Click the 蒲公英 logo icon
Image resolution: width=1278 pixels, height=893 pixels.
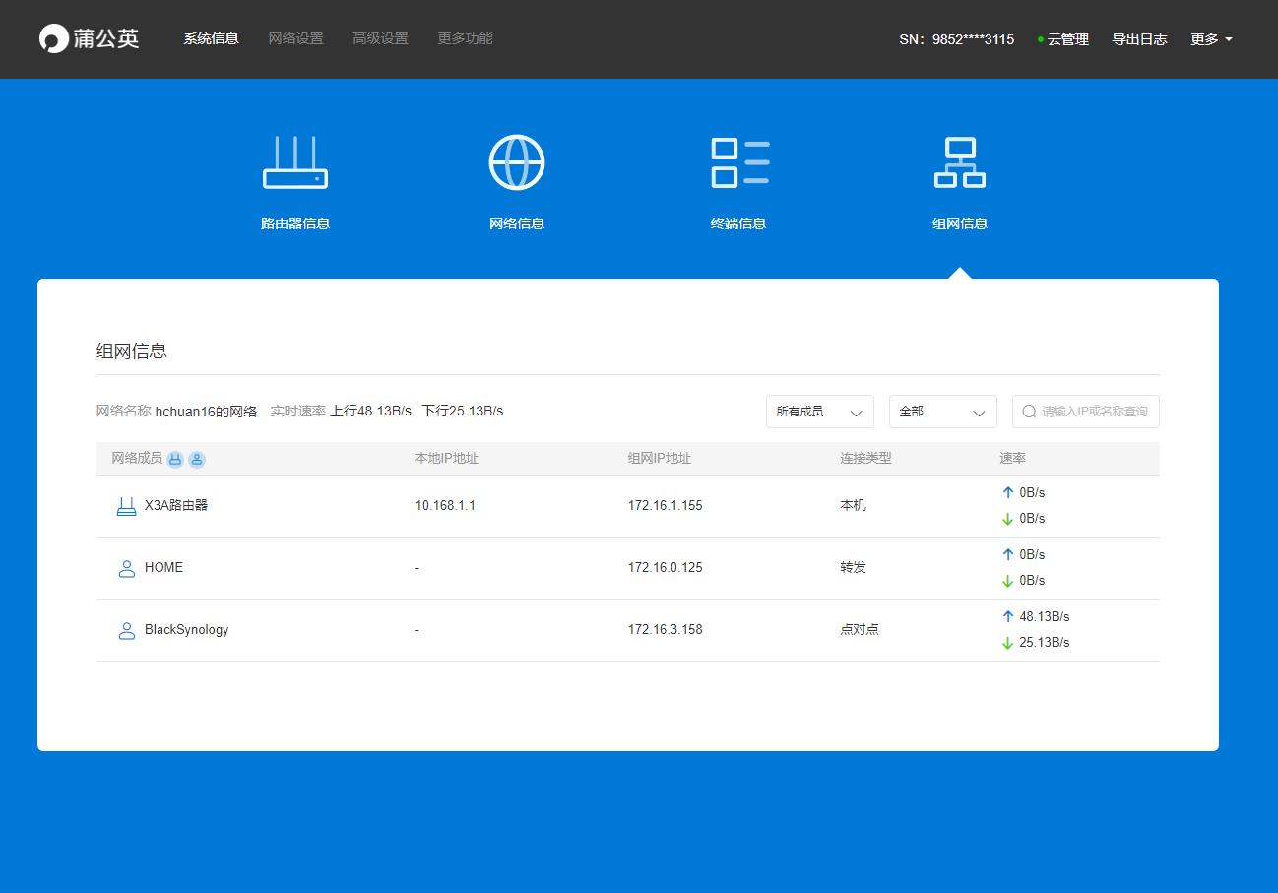coord(51,37)
